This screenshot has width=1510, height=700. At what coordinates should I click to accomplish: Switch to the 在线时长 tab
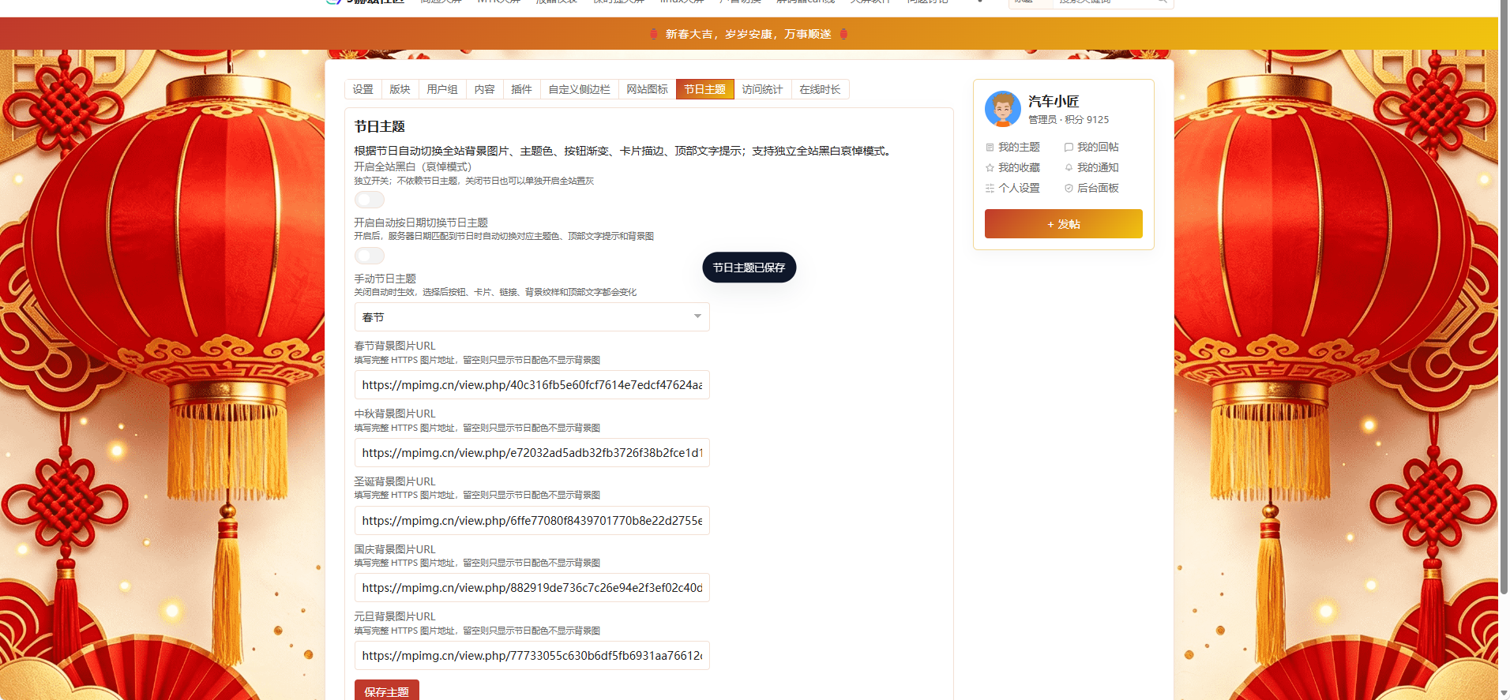[820, 89]
